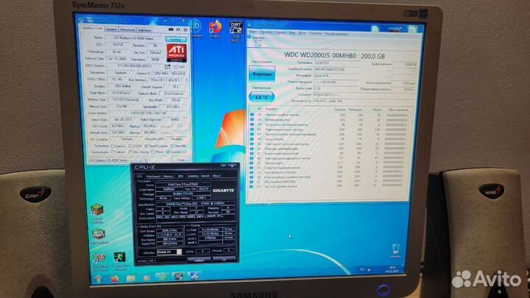Viewport: 530px width, 298px height.
Task: Open the GPU-Z hamburger menu icon
Action: 185,29
